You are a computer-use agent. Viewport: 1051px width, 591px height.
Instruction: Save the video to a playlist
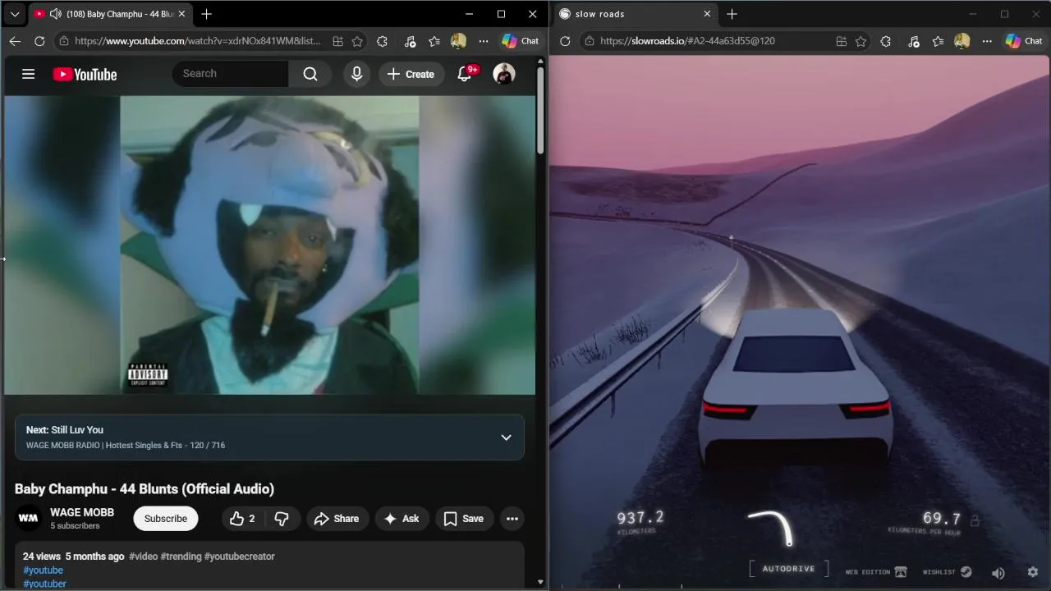point(464,519)
